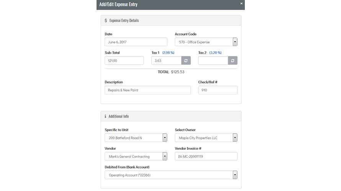Select the Check/Ref # field

[218, 90]
